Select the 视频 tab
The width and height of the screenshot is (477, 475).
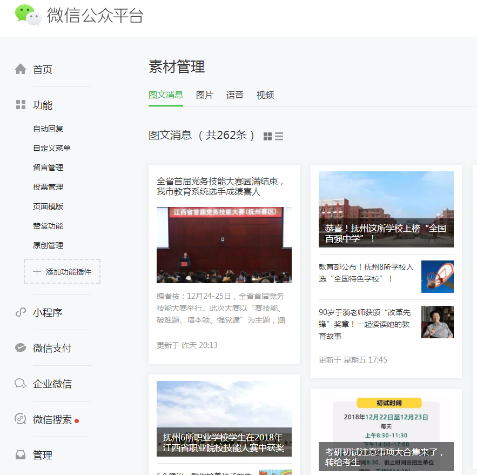pyautogui.click(x=265, y=95)
